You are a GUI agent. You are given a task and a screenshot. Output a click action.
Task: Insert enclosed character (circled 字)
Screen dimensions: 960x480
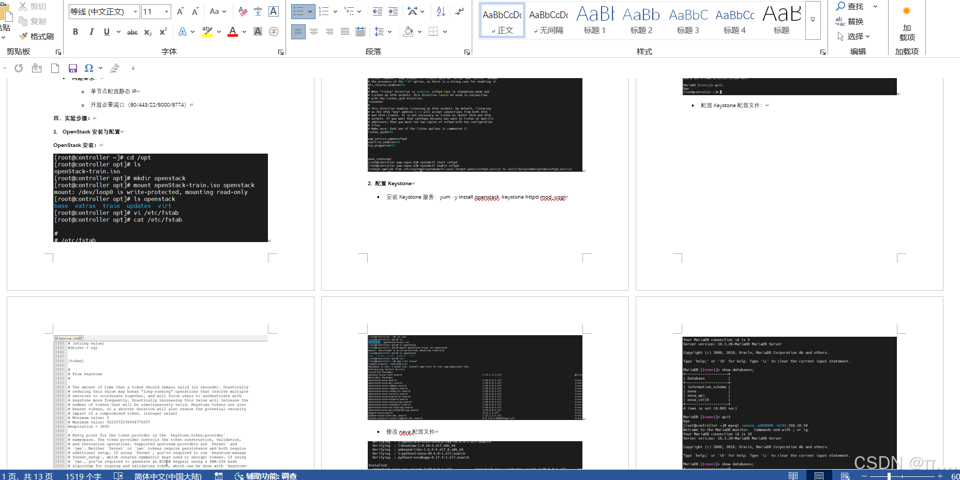click(274, 32)
